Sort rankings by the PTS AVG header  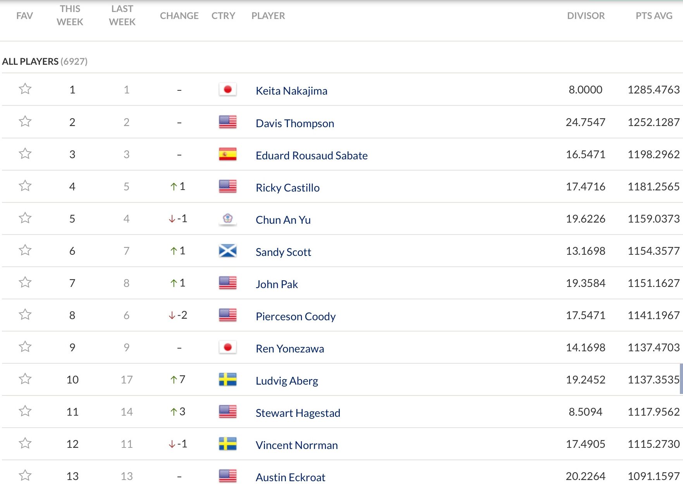[x=654, y=16]
